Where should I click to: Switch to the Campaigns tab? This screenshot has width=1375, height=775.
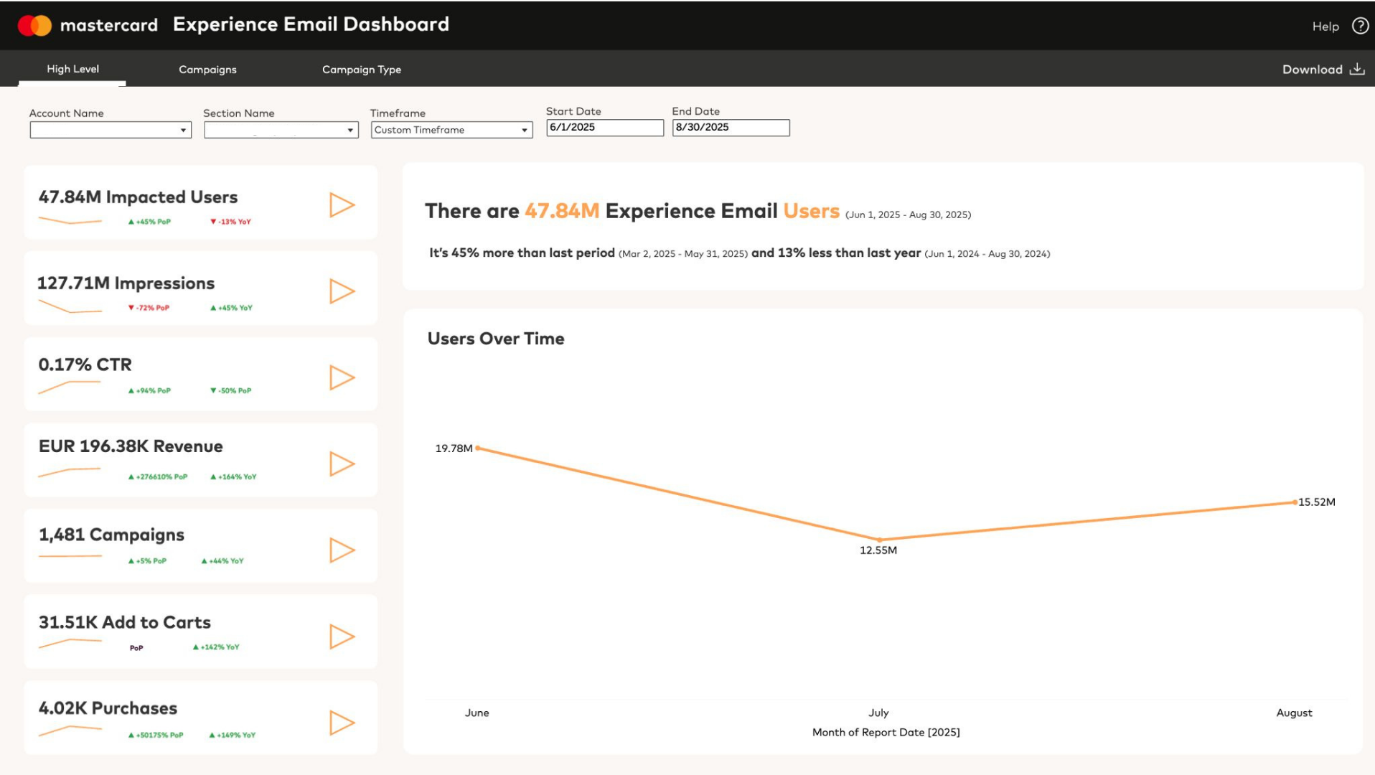click(x=207, y=70)
